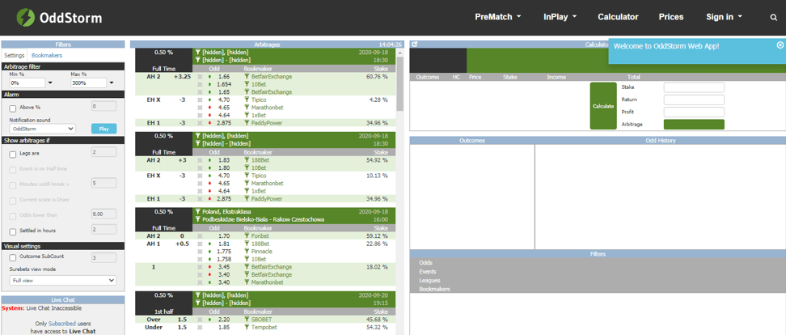This screenshot has width=786, height=335.
Task: Select Events in the right Filters list
Action: 428,272
